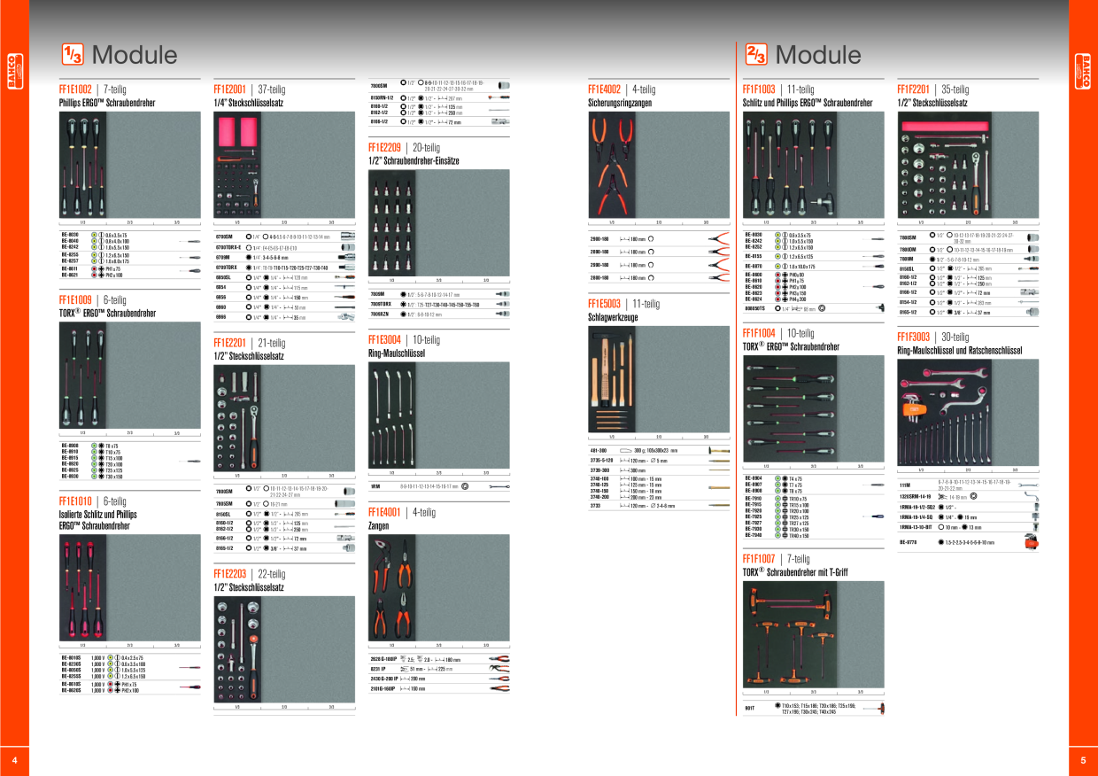Click the product code 'FF1E3004'

(385, 339)
